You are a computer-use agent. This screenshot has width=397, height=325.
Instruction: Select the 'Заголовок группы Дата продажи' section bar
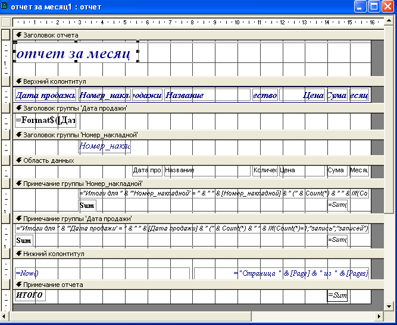(199, 108)
